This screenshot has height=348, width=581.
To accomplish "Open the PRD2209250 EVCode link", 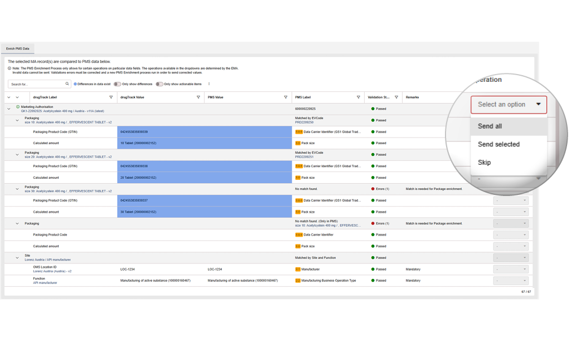I will pyautogui.click(x=304, y=122).
